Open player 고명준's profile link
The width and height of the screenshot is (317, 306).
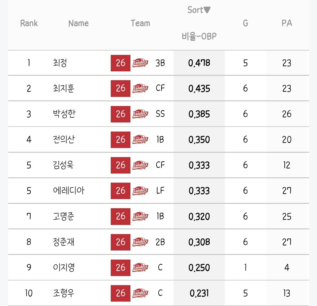click(x=63, y=216)
